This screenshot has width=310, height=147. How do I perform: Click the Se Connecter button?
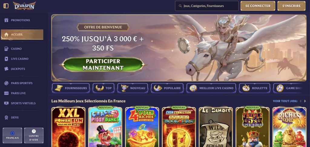pyautogui.click(x=258, y=6)
